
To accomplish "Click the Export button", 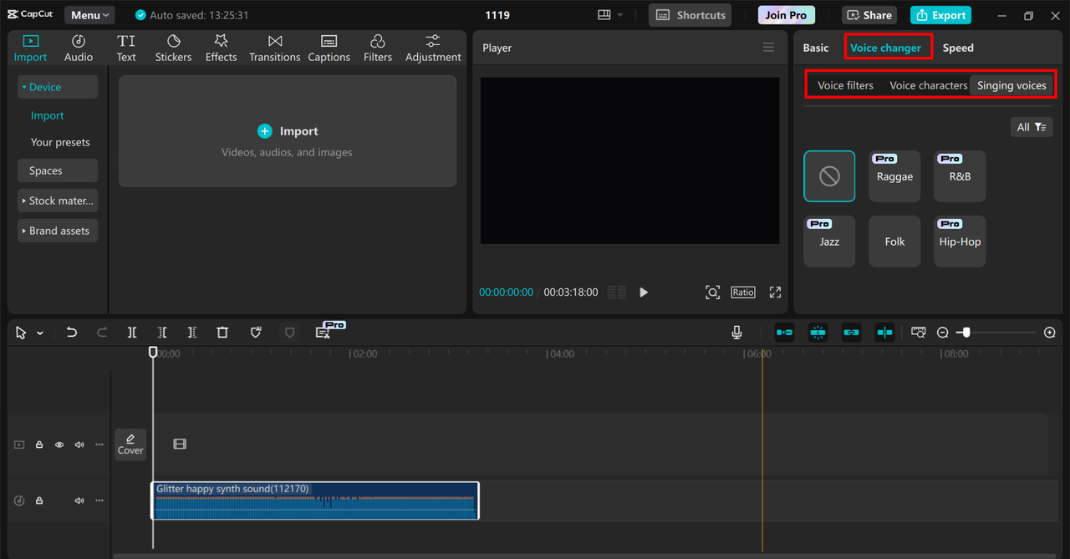I will [x=940, y=15].
